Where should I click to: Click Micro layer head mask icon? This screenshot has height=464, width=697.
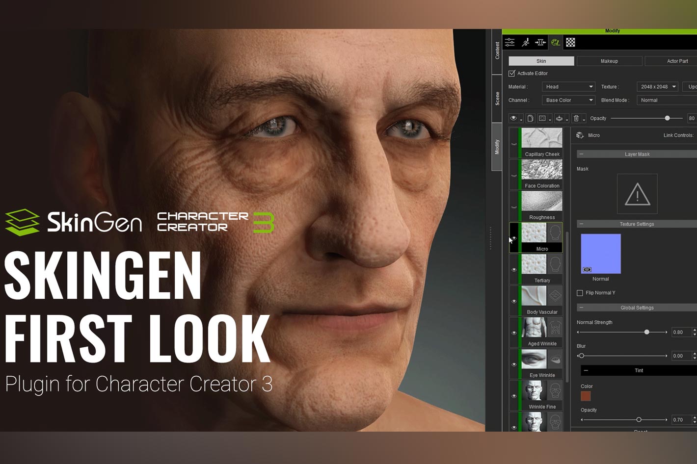click(x=555, y=233)
